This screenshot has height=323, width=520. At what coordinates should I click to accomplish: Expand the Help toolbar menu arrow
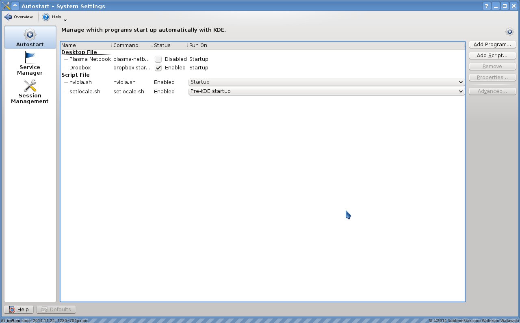pyautogui.click(x=65, y=19)
